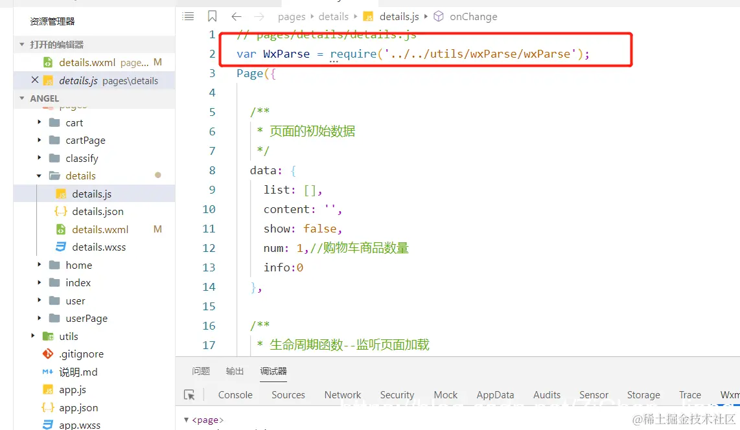Collapse the ANGEL project section
The height and width of the screenshot is (430, 740).
(x=22, y=98)
